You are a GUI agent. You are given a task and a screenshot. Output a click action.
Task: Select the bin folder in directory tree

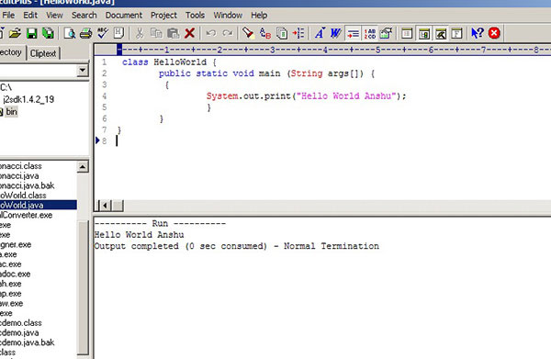pyautogui.click(x=11, y=112)
